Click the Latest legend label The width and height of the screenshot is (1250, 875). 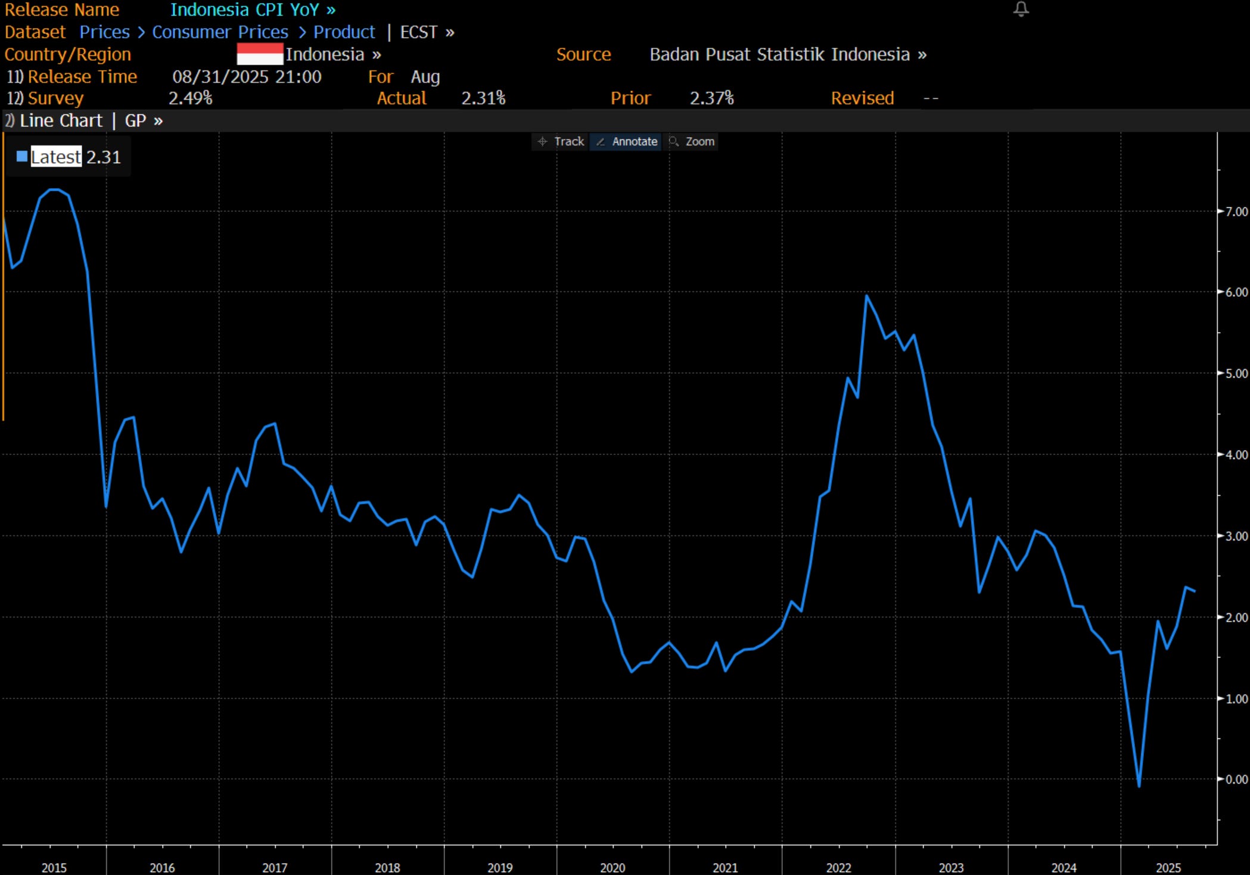click(x=56, y=157)
